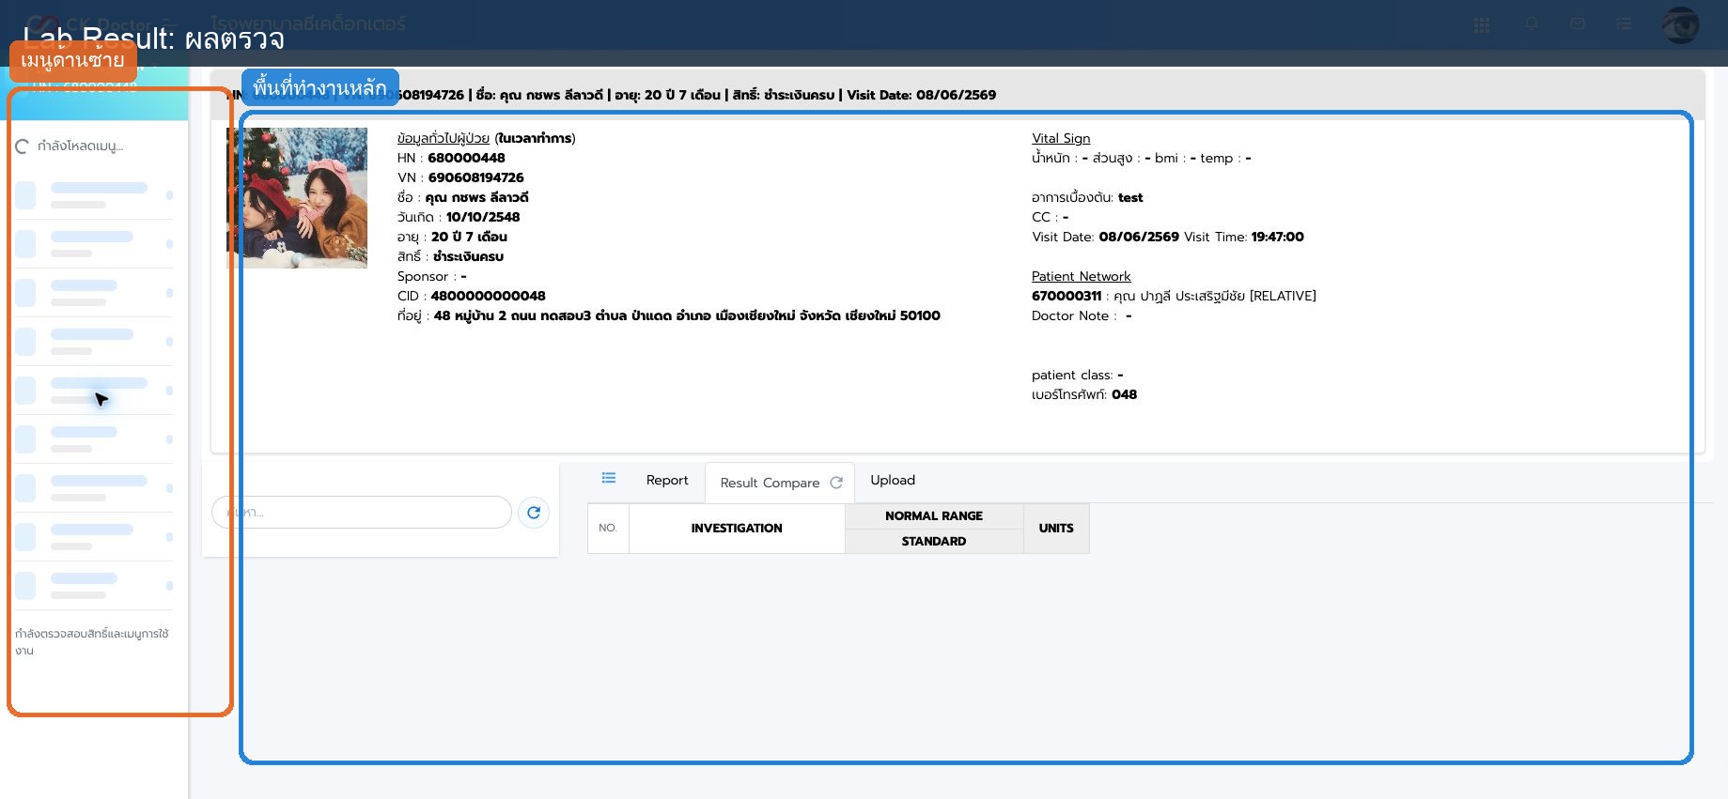1728x799 pixels.
Task: Click the patient photo thumbnail
Action: click(x=297, y=198)
